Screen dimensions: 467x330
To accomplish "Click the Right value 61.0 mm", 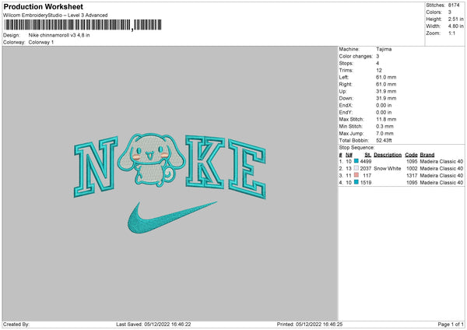I will 386,85.
